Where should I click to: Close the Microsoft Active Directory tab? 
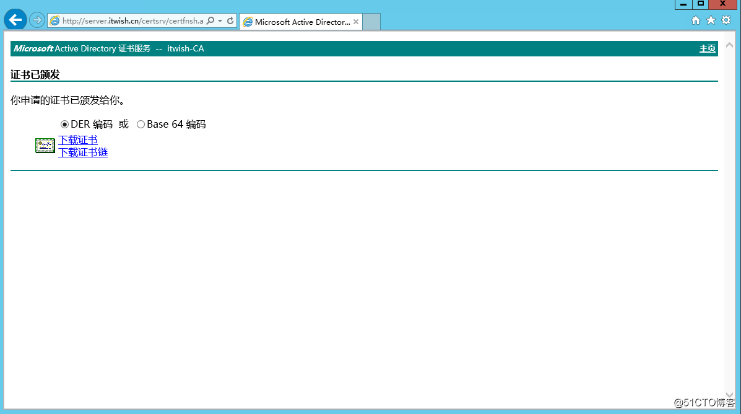[x=356, y=22]
